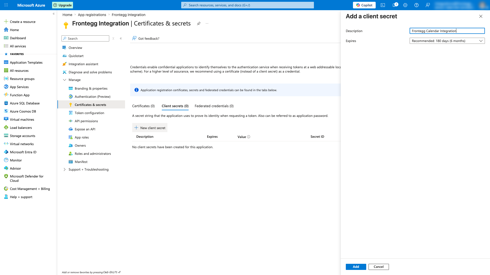Open Help + support in sidebar
Viewport: 490px width, 275px height.
pyautogui.click(x=21, y=197)
